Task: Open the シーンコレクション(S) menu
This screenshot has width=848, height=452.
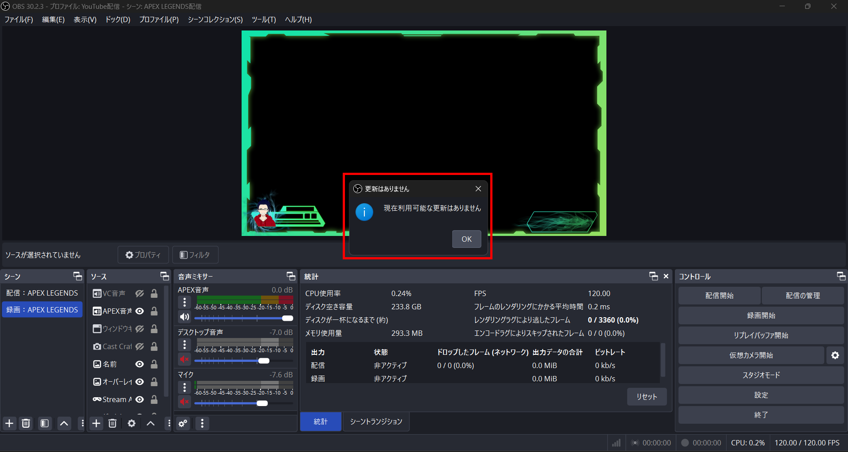Action: tap(215, 19)
